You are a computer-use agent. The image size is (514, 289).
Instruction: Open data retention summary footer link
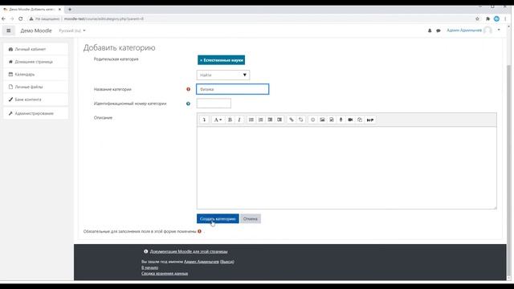coord(165,273)
